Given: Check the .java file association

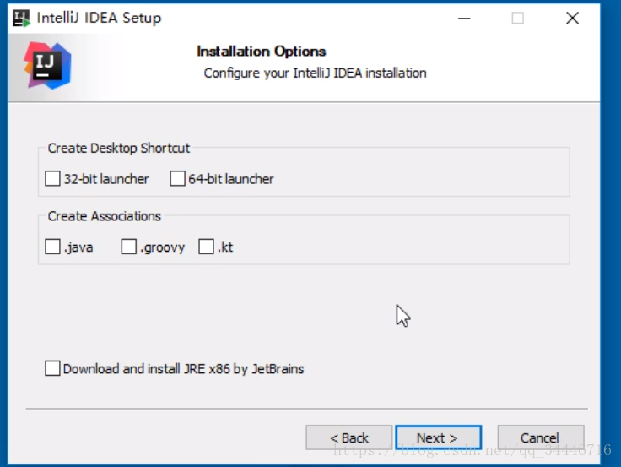Looking at the screenshot, I should [x=52, y=247].
